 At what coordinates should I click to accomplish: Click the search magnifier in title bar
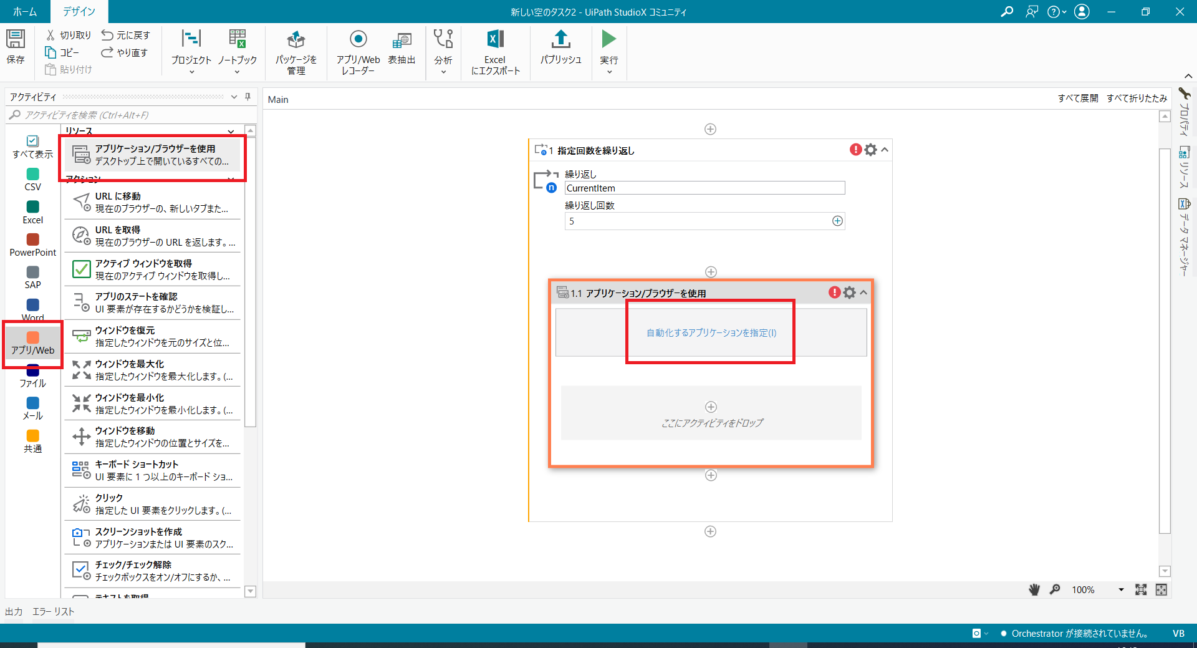click(1007, 12)
